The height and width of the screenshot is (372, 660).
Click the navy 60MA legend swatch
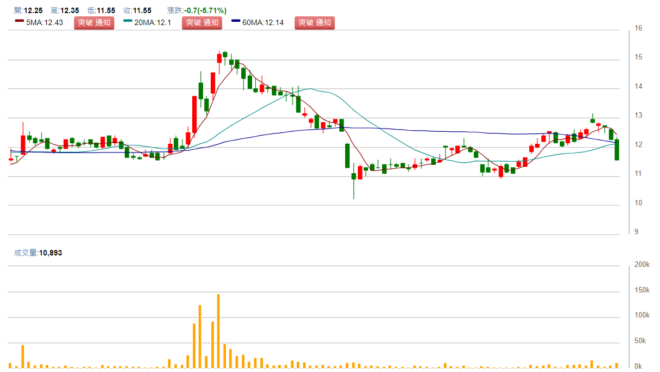236,21
